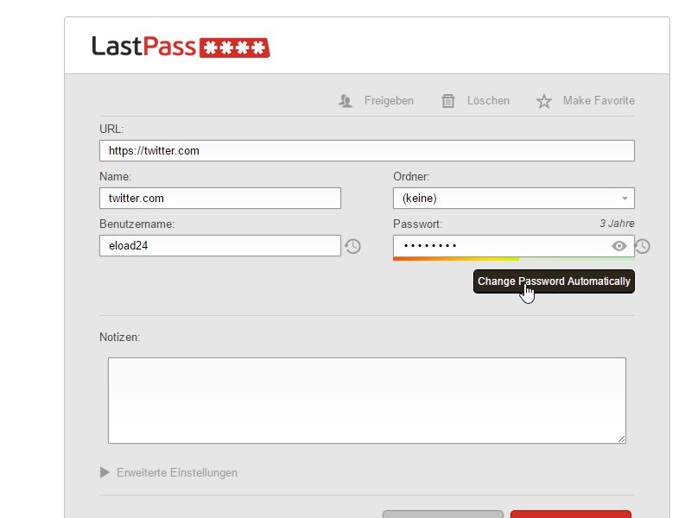691x518 pixels.
Task: Focus the Name field twitter.com
Action: pyautogui.click(x=220, y=199)
